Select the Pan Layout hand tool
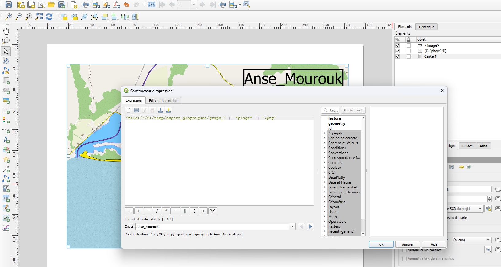This screenshot has width=501, height=267. point(6,31)
